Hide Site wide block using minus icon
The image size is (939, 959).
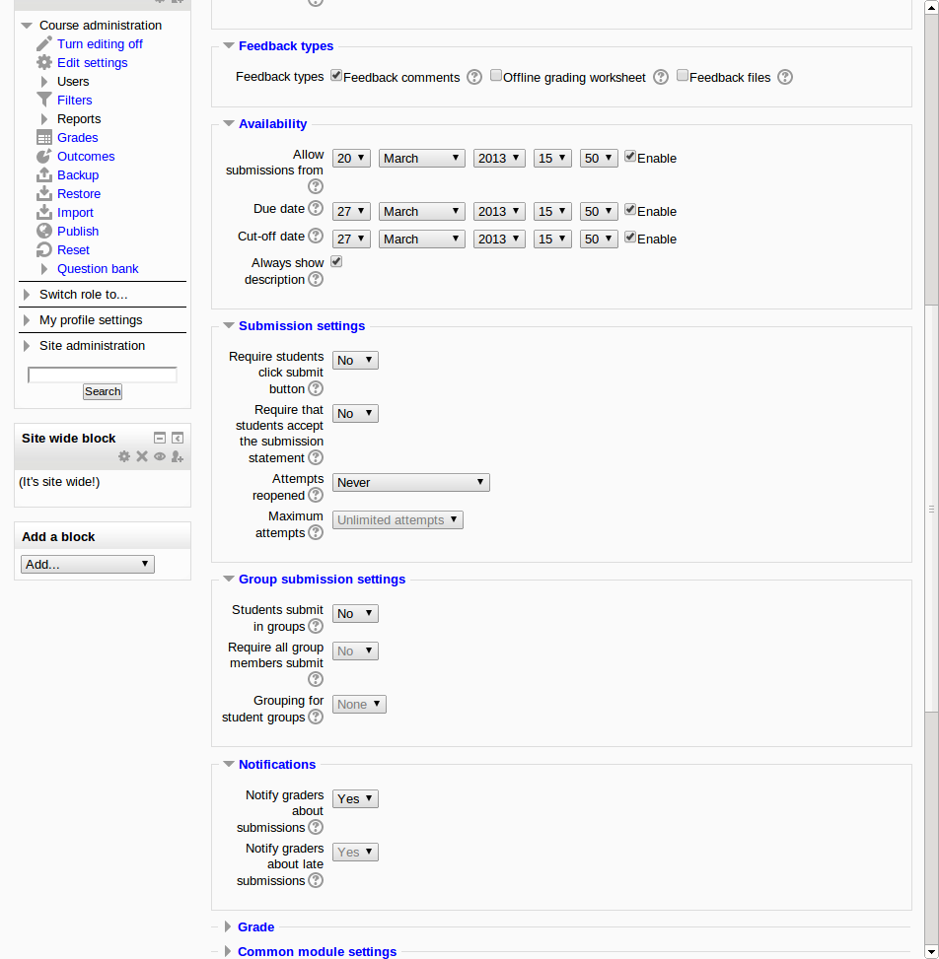[x=160, y=438]
